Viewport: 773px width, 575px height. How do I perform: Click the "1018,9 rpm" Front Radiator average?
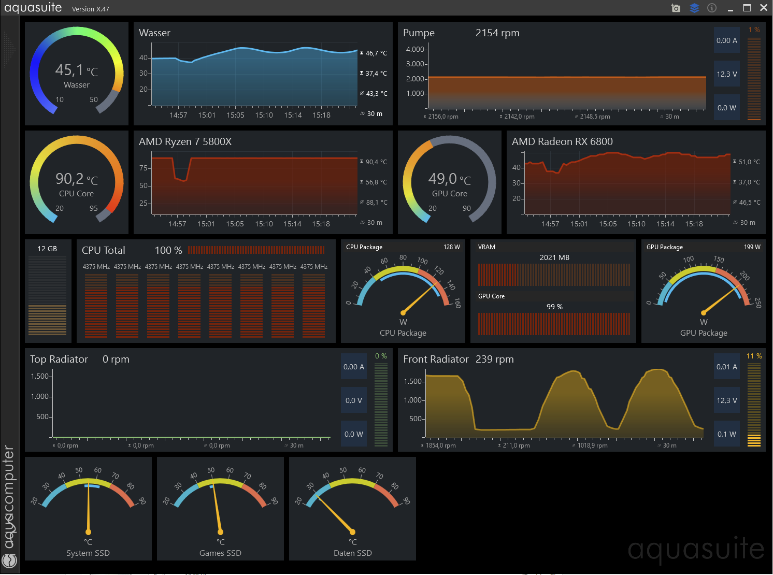point(593,445)
